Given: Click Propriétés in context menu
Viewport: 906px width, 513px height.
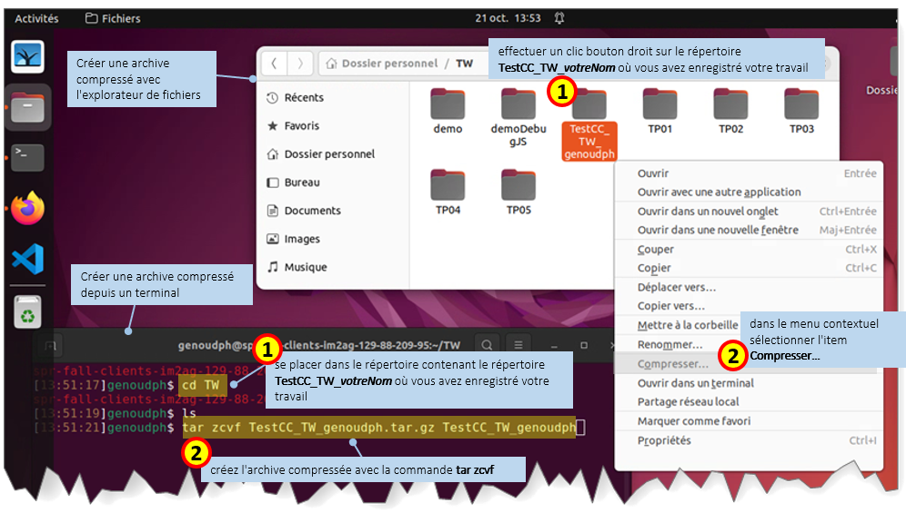Looking at the screenshot, I should pyautogui.click(x=664, y=440).
